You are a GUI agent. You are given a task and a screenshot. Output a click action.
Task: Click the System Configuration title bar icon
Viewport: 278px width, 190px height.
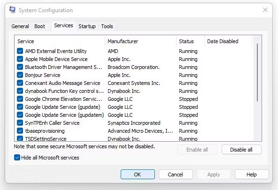tap(12, 10)
